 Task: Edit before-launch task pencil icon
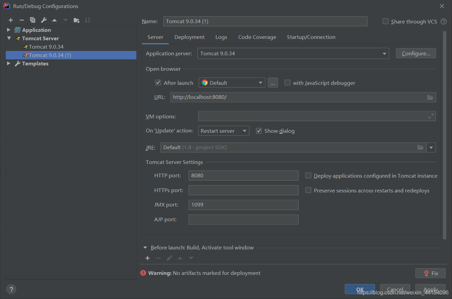click(170, 258)
